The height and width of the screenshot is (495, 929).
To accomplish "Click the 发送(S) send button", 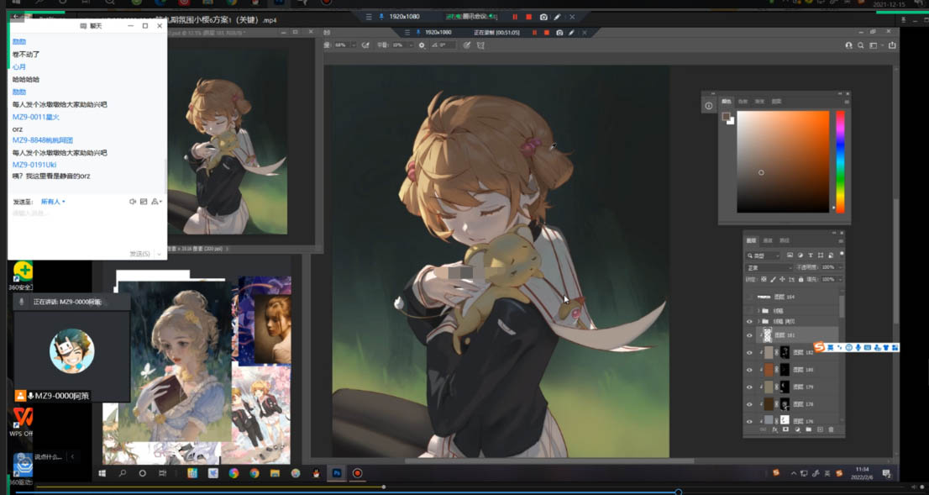I will [x=139, y=254].
